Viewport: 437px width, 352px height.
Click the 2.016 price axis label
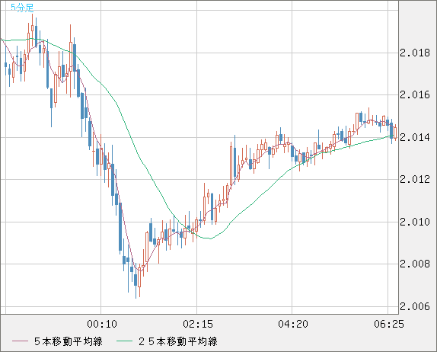tap(415, 94)
